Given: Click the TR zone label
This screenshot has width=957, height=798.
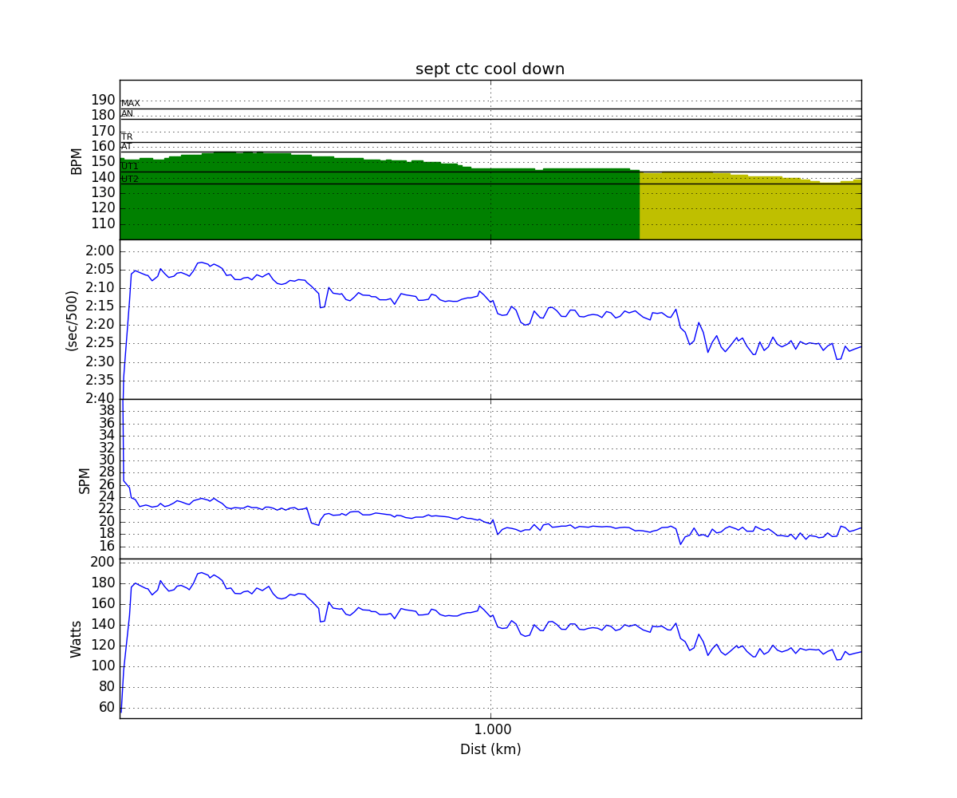Looking at the screenshot, I should click(126, 137).
